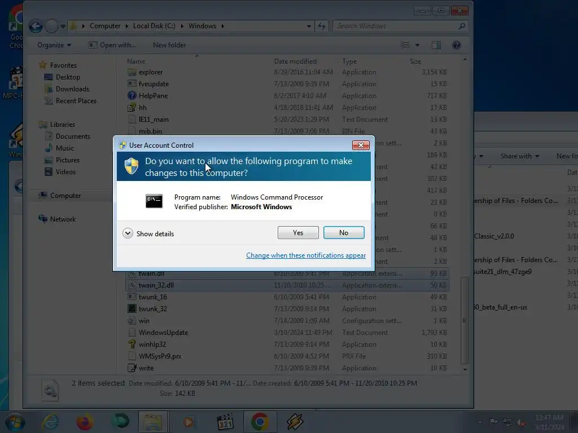578x433 pixels.
Task: Launch Firefox from taskbar
Action: coord(85,422)
